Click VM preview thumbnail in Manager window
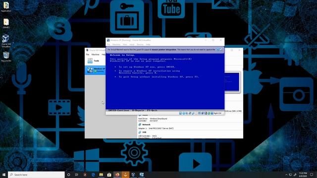 [x=232, y=82]
